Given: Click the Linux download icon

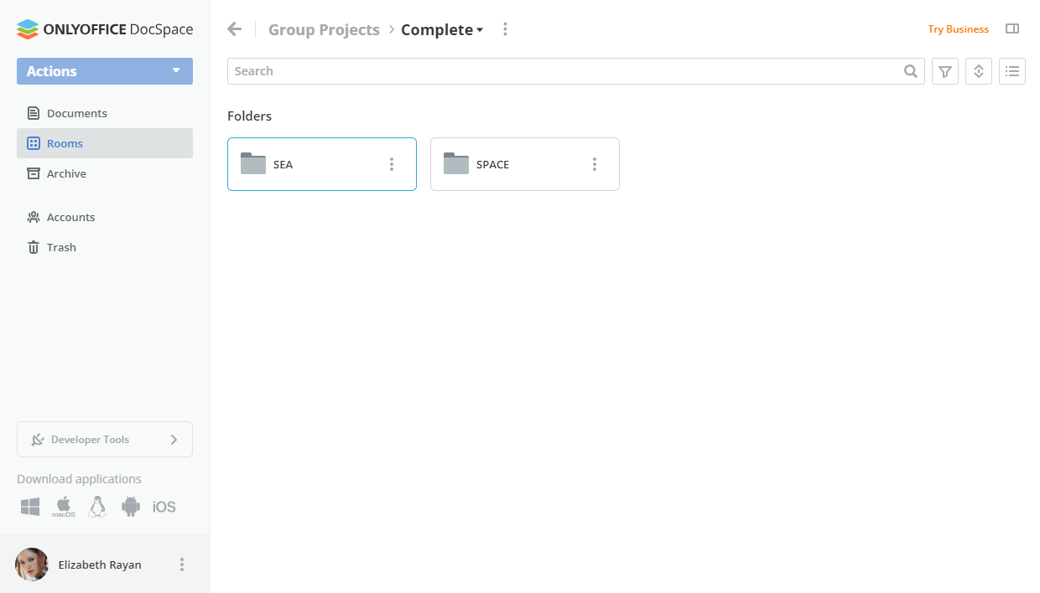Looking at the screenshot, I should click(x=97, y=507).
